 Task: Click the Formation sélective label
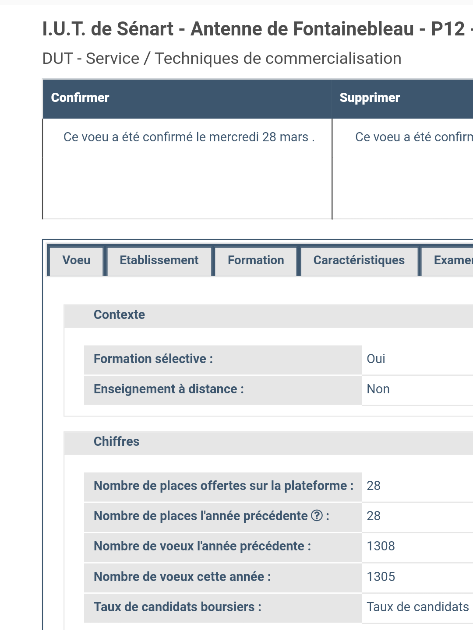click(153, 359)
